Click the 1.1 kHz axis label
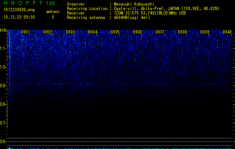Viewport: 235px width, 149px height. pyautogui.click(x=3, y=48)
